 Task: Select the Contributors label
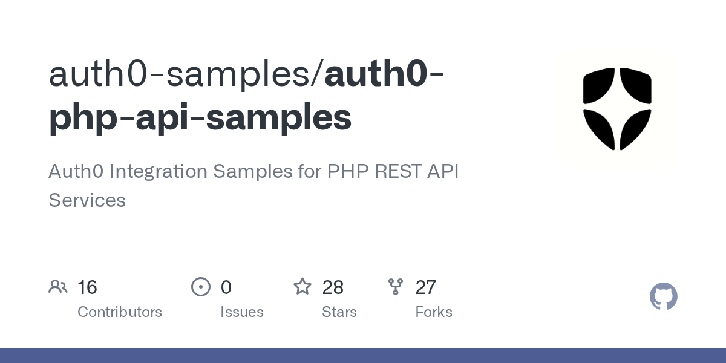(120, 312)
